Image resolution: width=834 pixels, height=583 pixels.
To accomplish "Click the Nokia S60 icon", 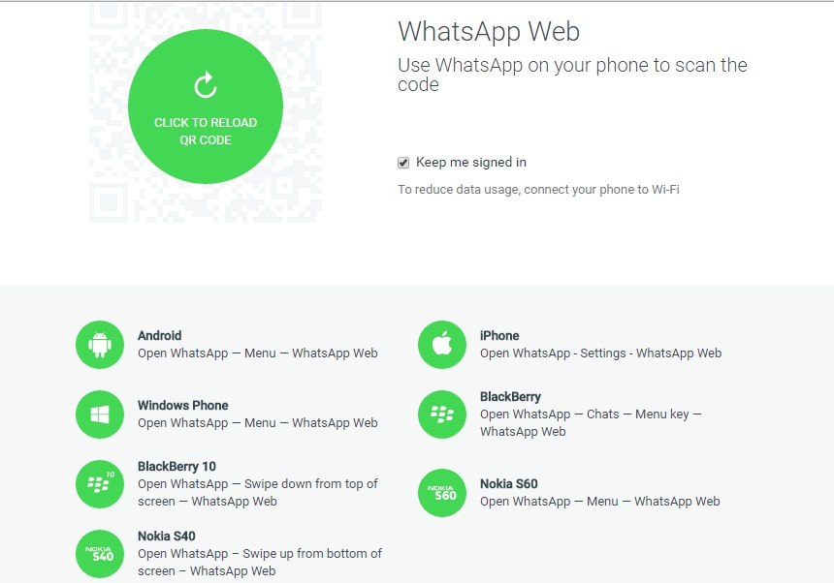I will pos(442,493).
